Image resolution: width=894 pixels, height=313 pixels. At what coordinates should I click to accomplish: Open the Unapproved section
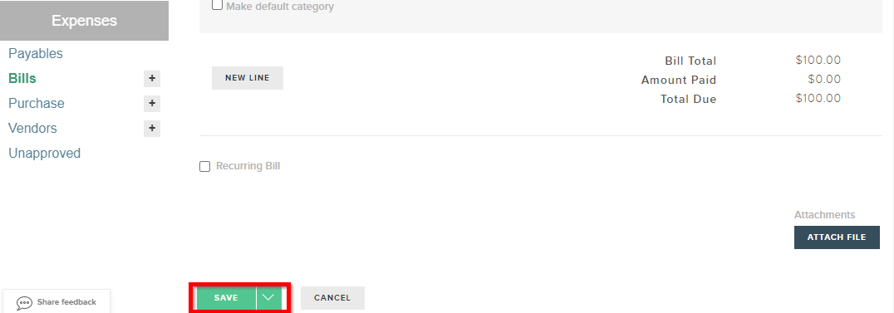[x=45, y=154]
